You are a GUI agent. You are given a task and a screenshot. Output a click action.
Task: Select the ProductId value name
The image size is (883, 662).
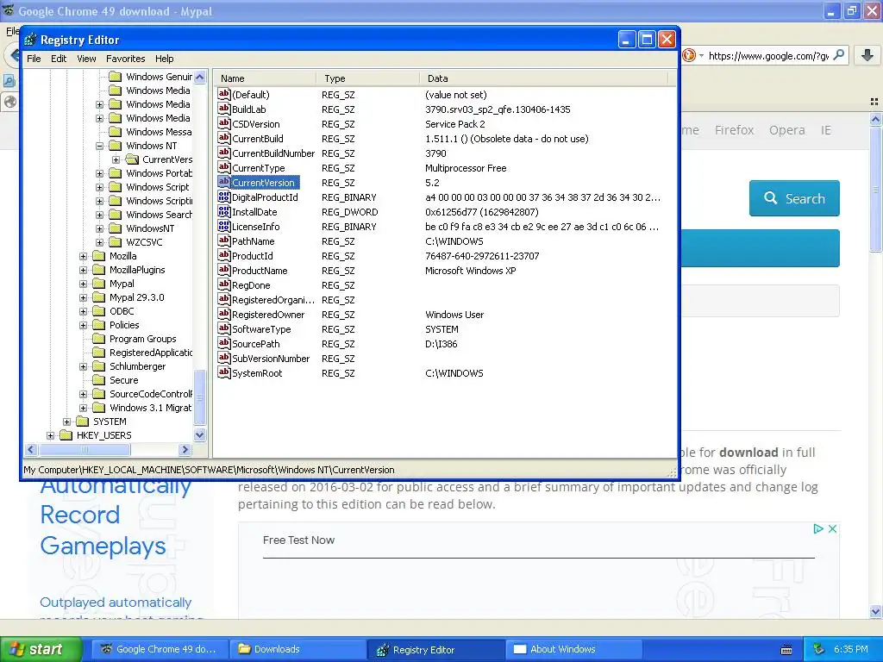pyautogui.click(x=253, y=255)
